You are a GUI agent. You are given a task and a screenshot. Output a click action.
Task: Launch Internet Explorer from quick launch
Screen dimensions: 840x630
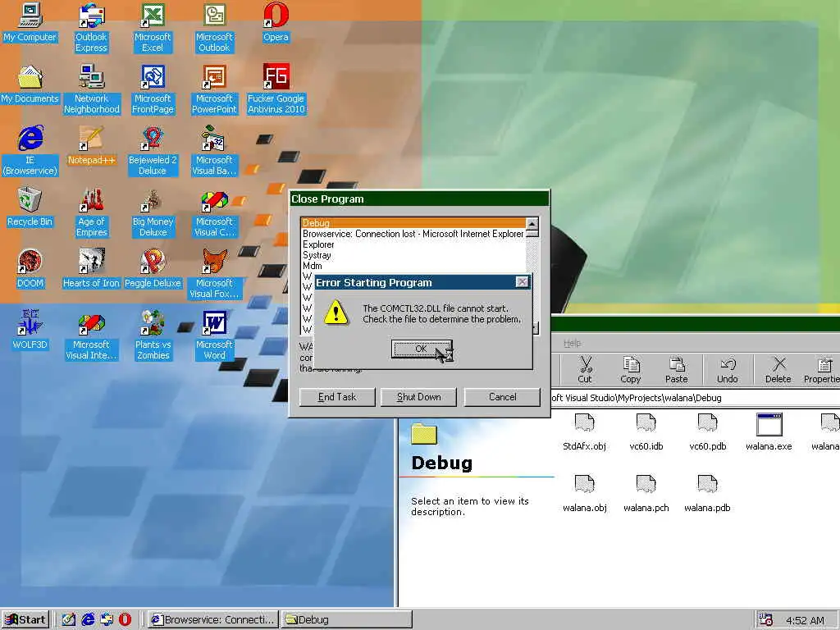pyautogui.click(x=88, y=620)
